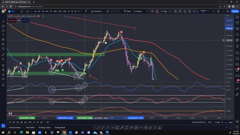Screen dimensions: 240x135
Task: Expand the timeframe list dropdown arrow
Action: click(81, 11)
